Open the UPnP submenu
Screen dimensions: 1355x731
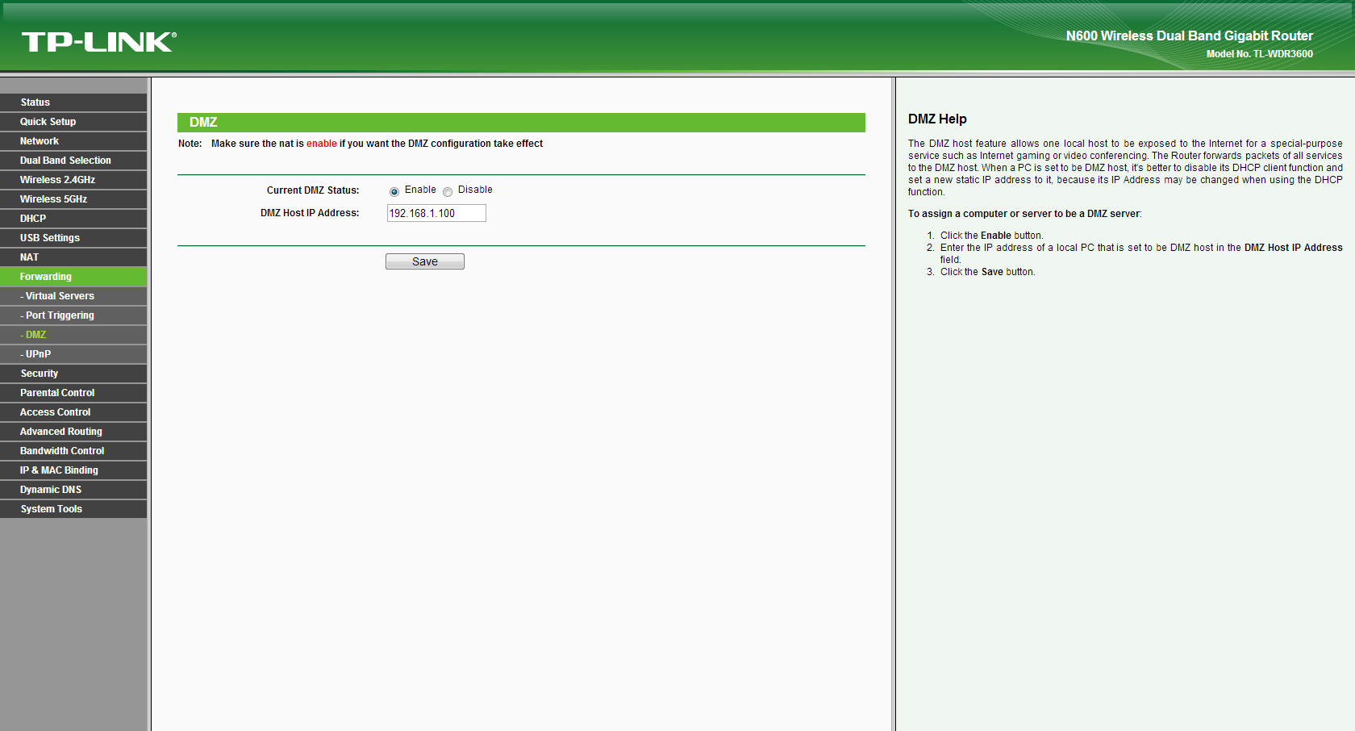coord(73,354)
